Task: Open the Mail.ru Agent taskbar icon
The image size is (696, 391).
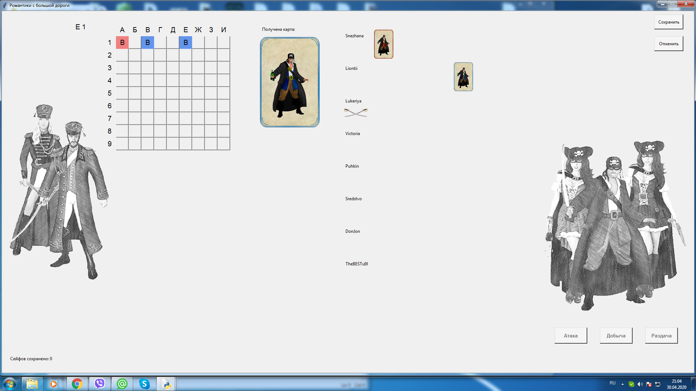Action: [122, 384]
